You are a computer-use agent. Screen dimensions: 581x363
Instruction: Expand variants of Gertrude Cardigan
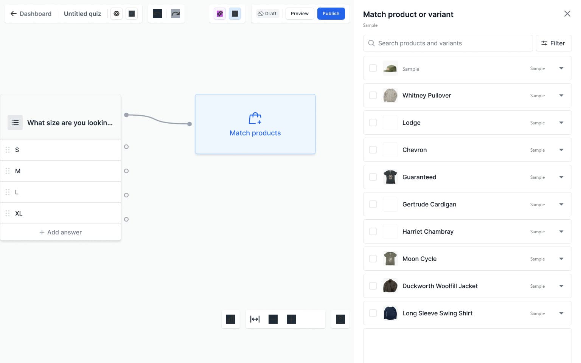click(561, 204)
